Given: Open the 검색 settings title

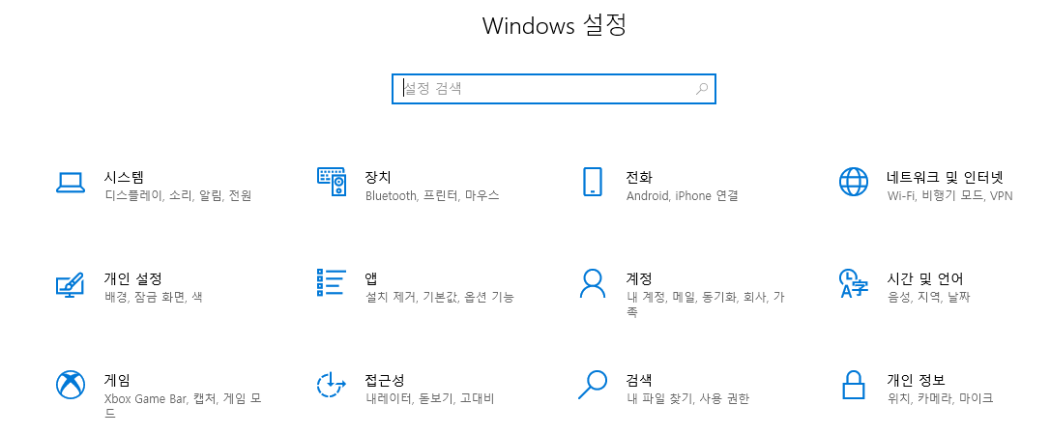Looking at the screenshot, I should tap(639, 380).
